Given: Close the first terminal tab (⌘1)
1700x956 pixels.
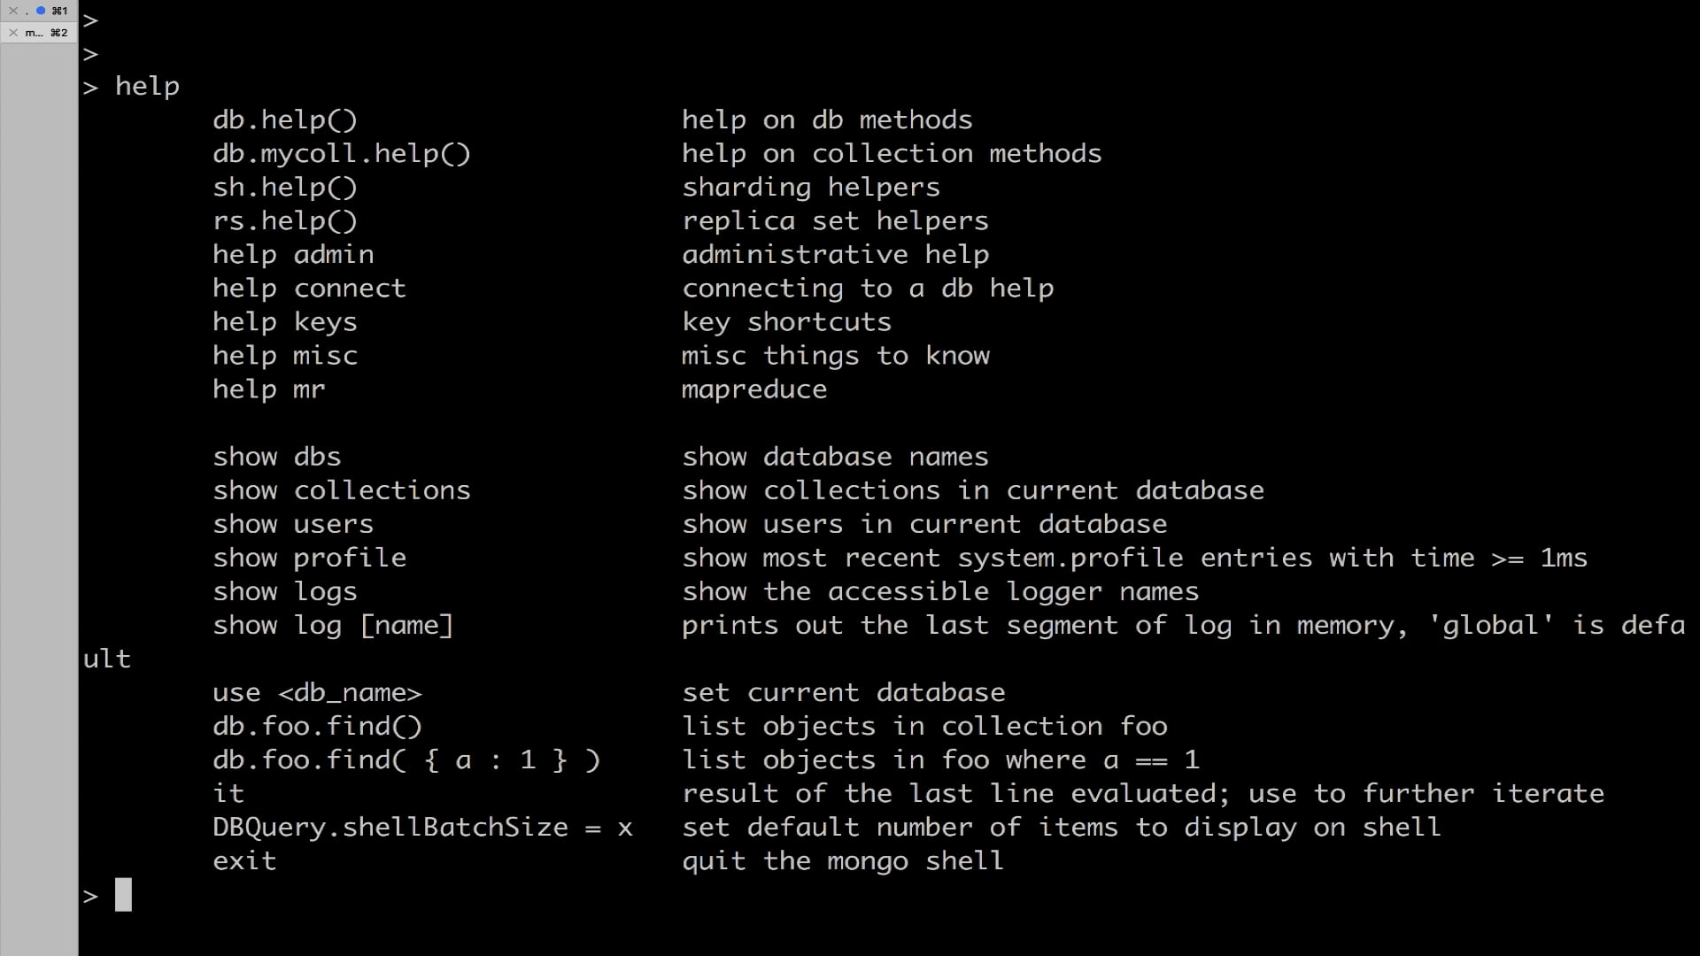Looking at the screenshot, I should [x=12, y=11].
